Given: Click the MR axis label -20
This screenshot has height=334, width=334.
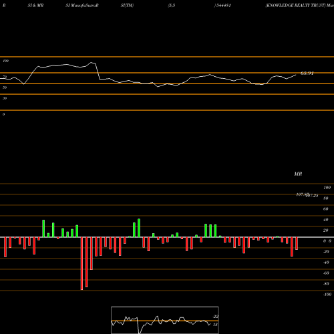Looking at the screenshot, I should tap(326, 252).
